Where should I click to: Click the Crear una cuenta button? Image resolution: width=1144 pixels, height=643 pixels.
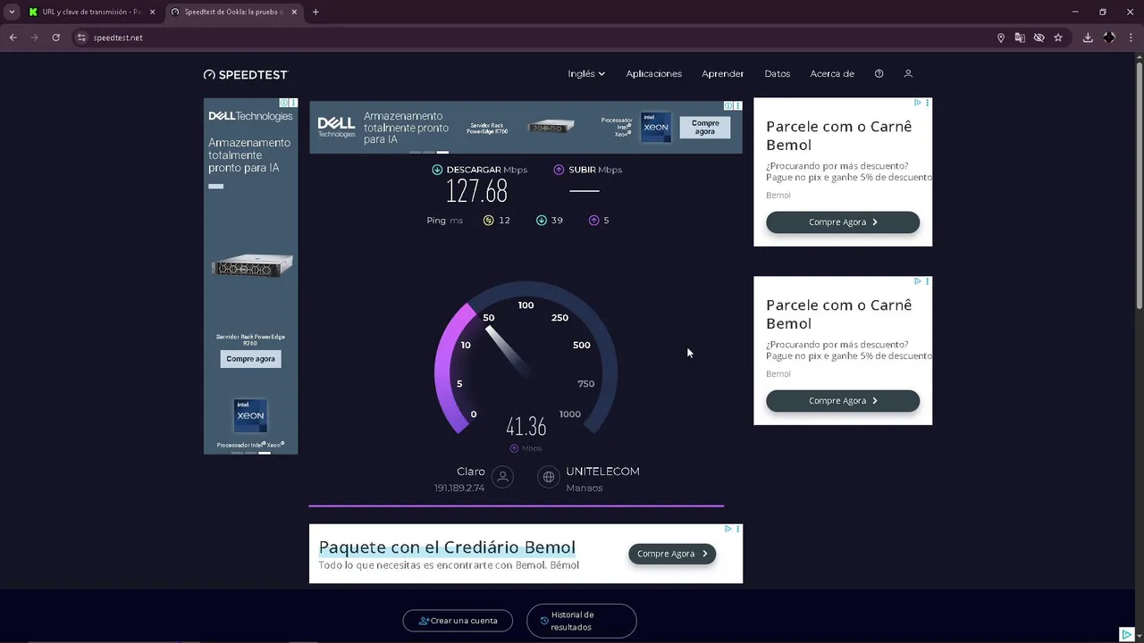458,621
